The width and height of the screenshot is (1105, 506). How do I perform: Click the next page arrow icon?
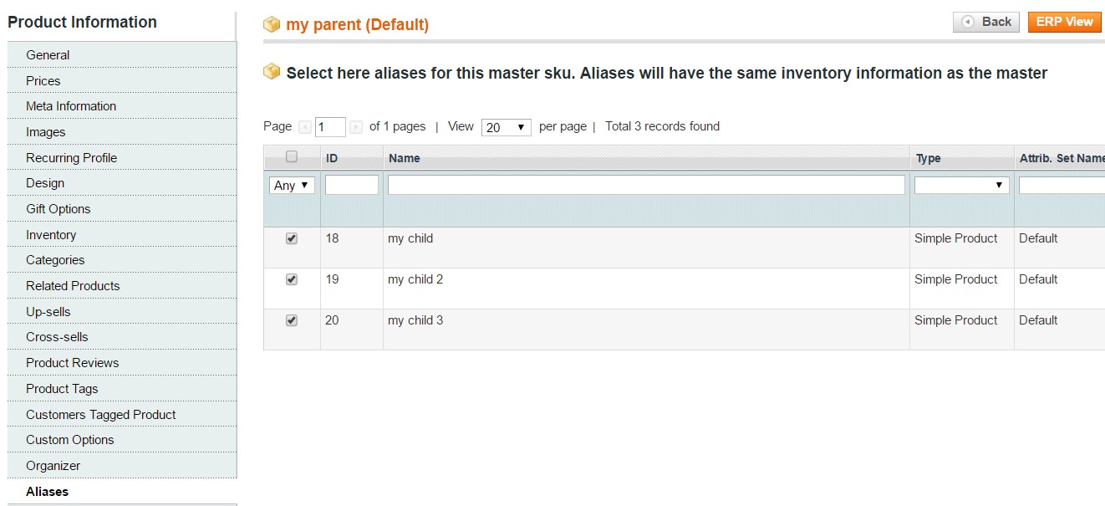point(356,127)
